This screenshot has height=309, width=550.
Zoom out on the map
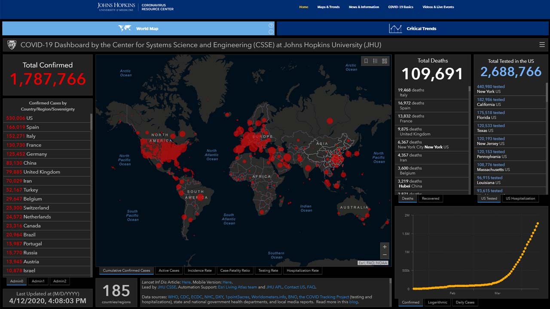pyautogui.click(x=385, y=255)
